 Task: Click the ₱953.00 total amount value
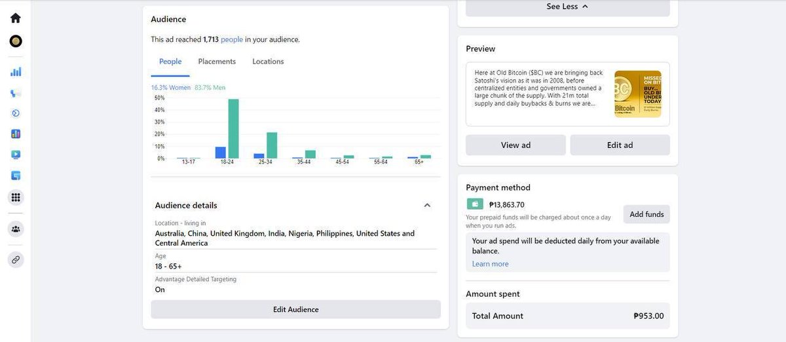coord(648,316)
